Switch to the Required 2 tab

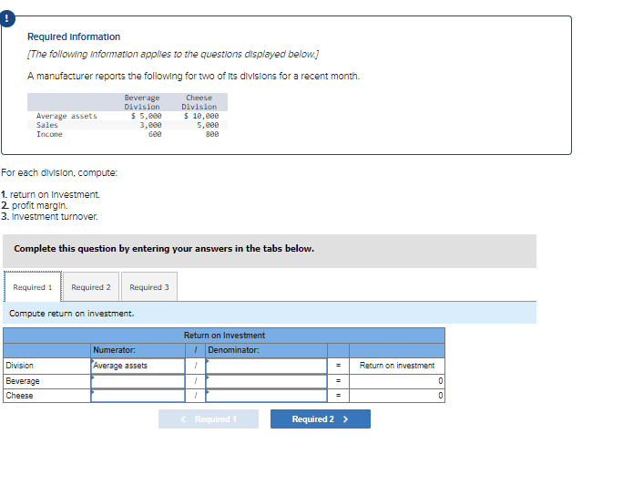click(91, 287)
